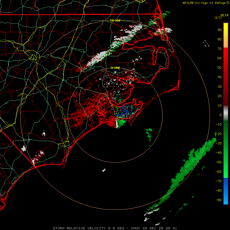Click the 40 legend value label
Image resolution: width=230 pixels, height=230 pixels.
click(x=220, y=77)
